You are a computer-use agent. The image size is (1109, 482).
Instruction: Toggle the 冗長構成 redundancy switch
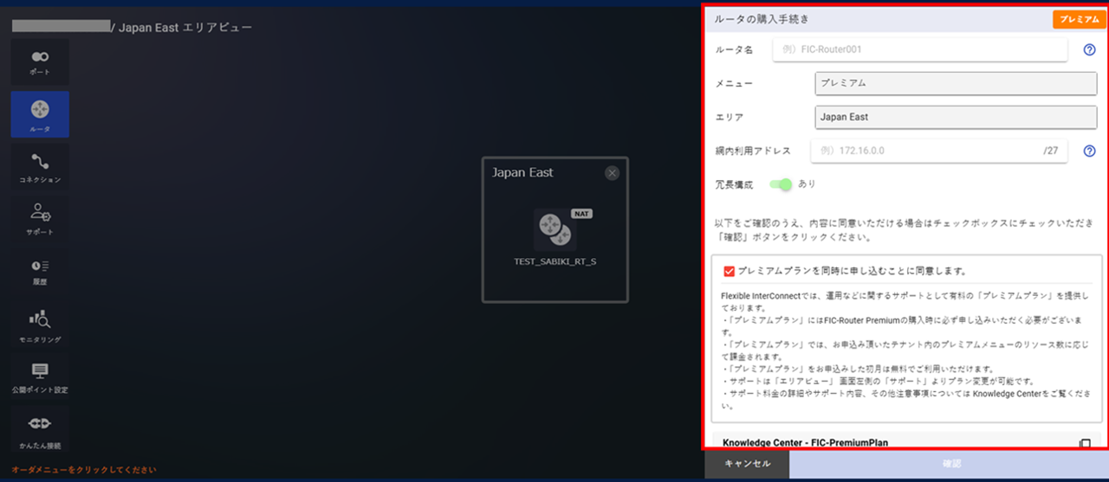(781, 184)
